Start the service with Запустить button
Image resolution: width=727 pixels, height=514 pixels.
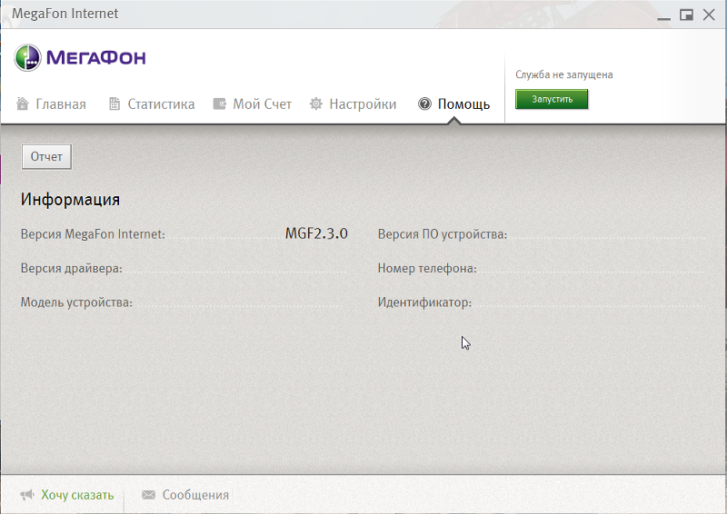pyautogui.click(x=552, y=99)
